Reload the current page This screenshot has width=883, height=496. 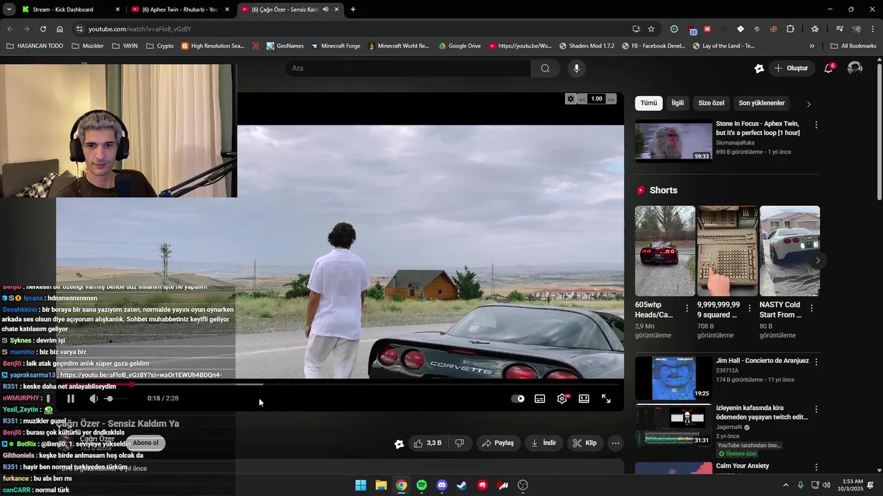click(43, 29)
